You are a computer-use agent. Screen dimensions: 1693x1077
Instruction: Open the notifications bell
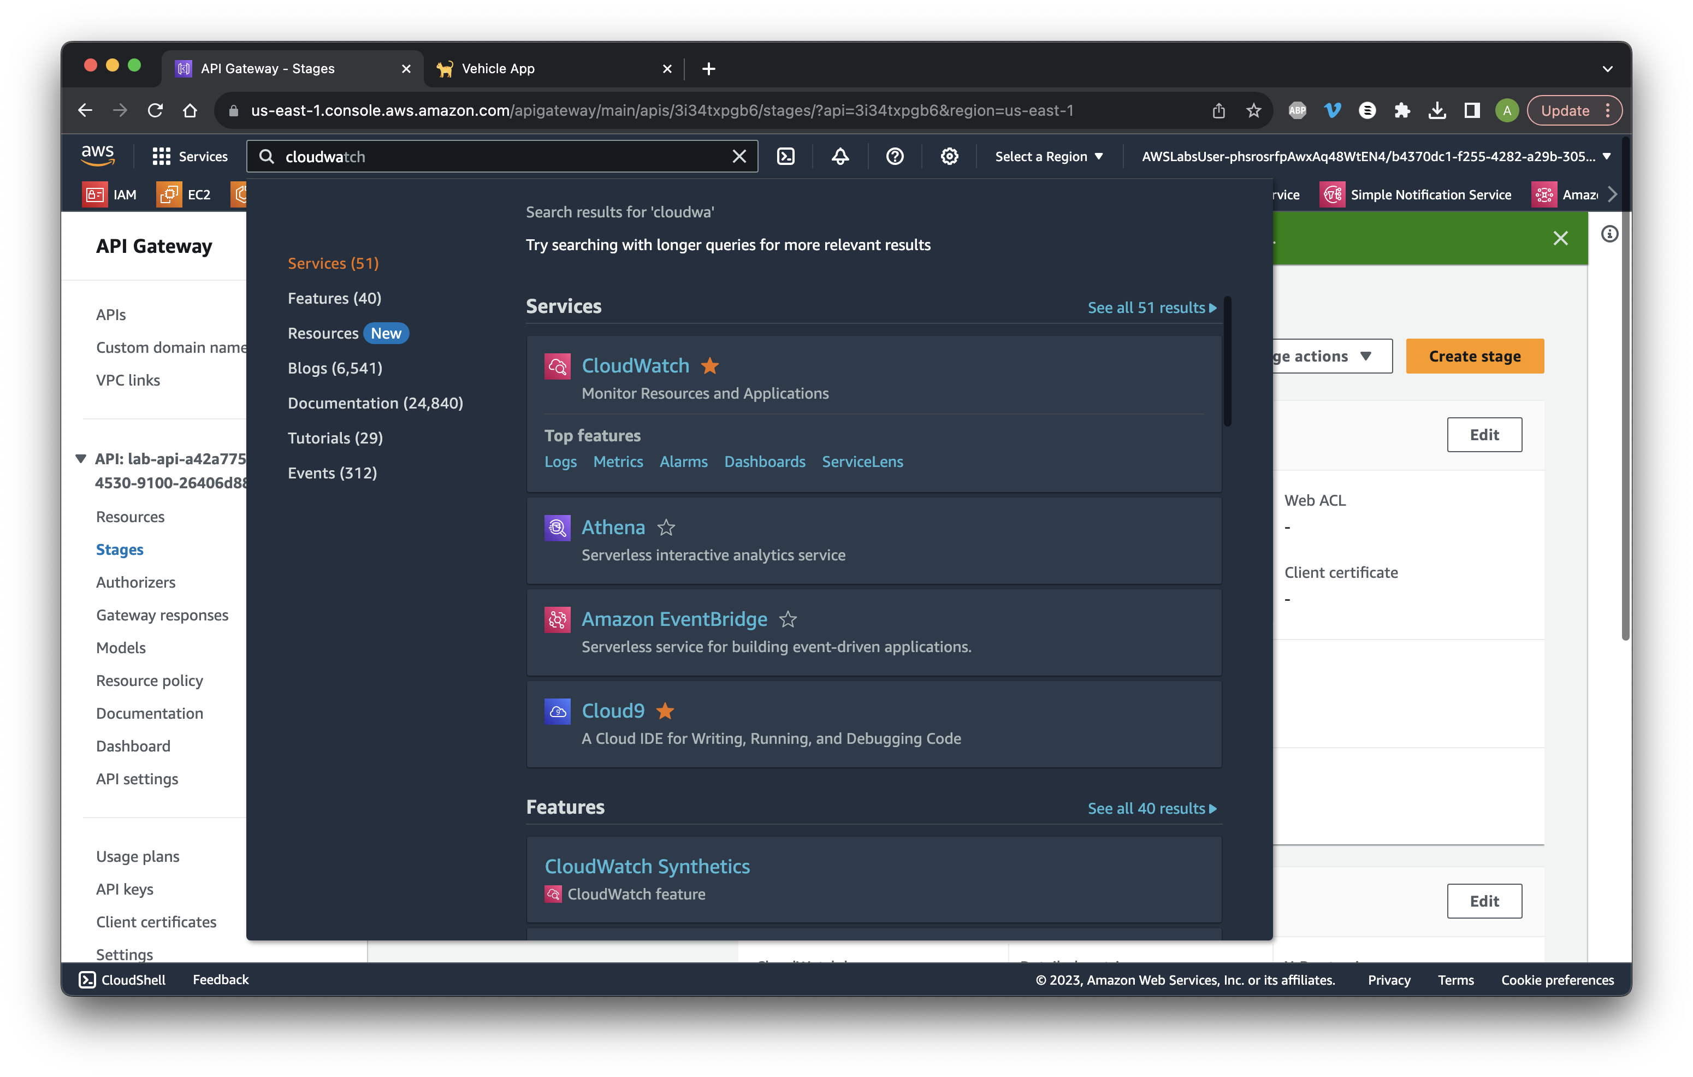(840, 156)
